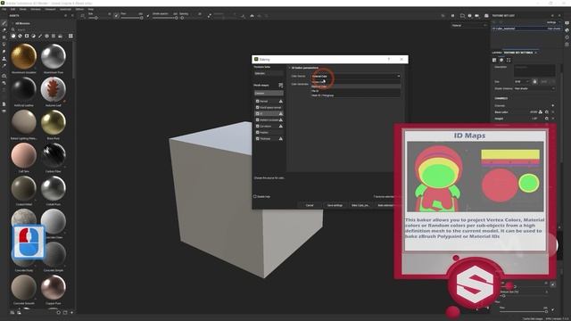Filter assets by Brushes icon
Screen dimensions: 571x321
coord(40,36)
